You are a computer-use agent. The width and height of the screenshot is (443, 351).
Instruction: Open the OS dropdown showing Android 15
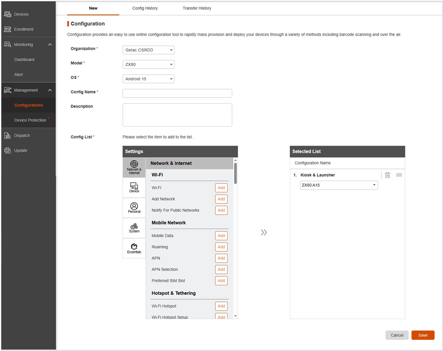(x=148, y=79)
